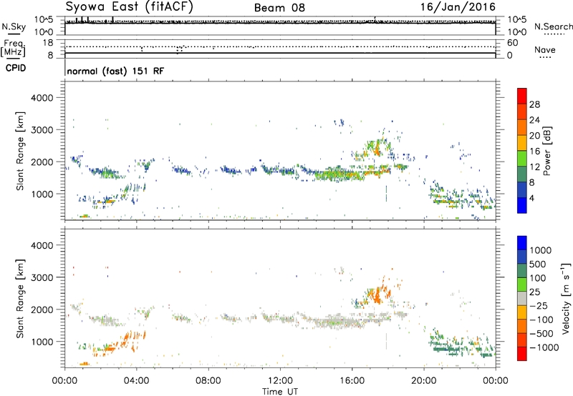This screenshot has height=396, width=573.
Task: Click the "N.Search" legend label
Action: click(553, 26)
